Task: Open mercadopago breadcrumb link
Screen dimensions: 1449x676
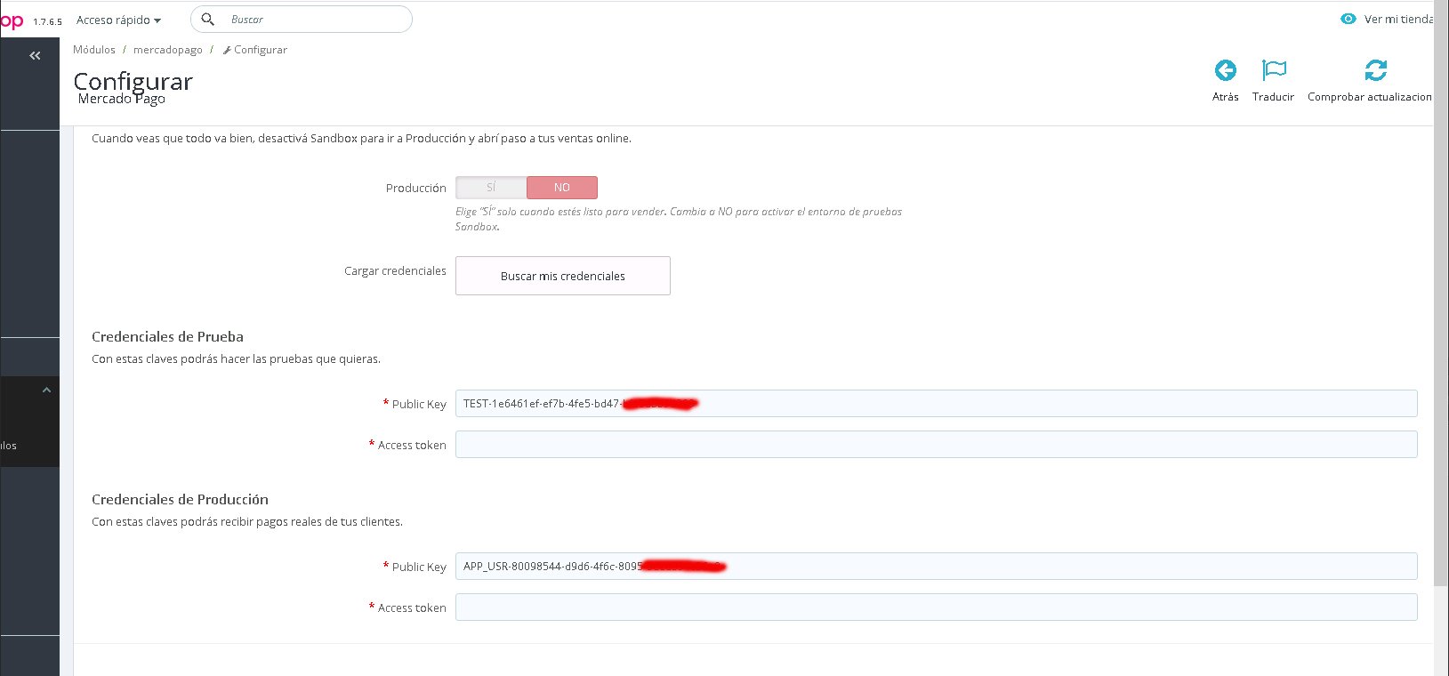Action: pos(168,50)
